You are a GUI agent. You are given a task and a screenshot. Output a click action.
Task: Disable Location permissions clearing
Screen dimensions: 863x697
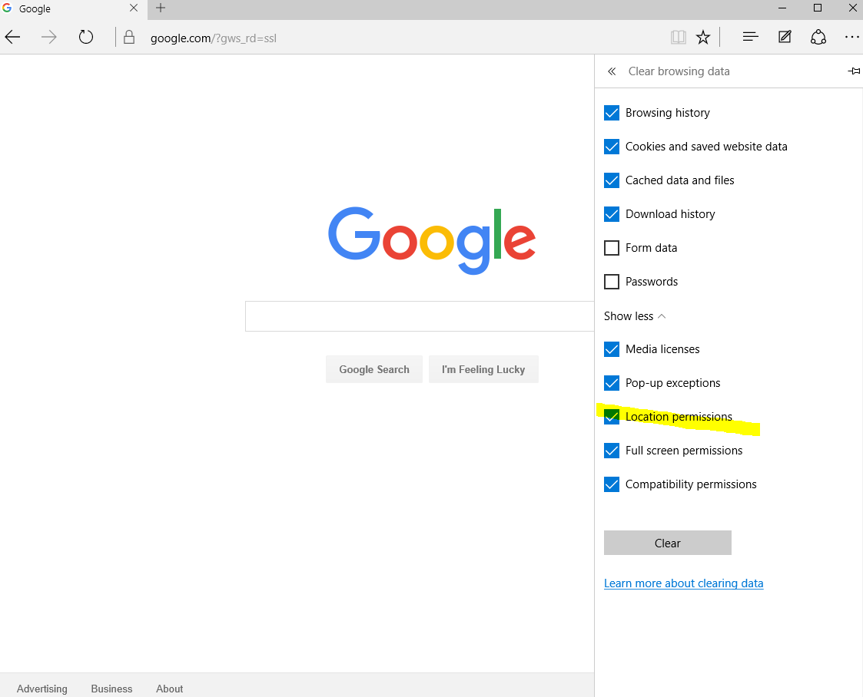point(611,416)
